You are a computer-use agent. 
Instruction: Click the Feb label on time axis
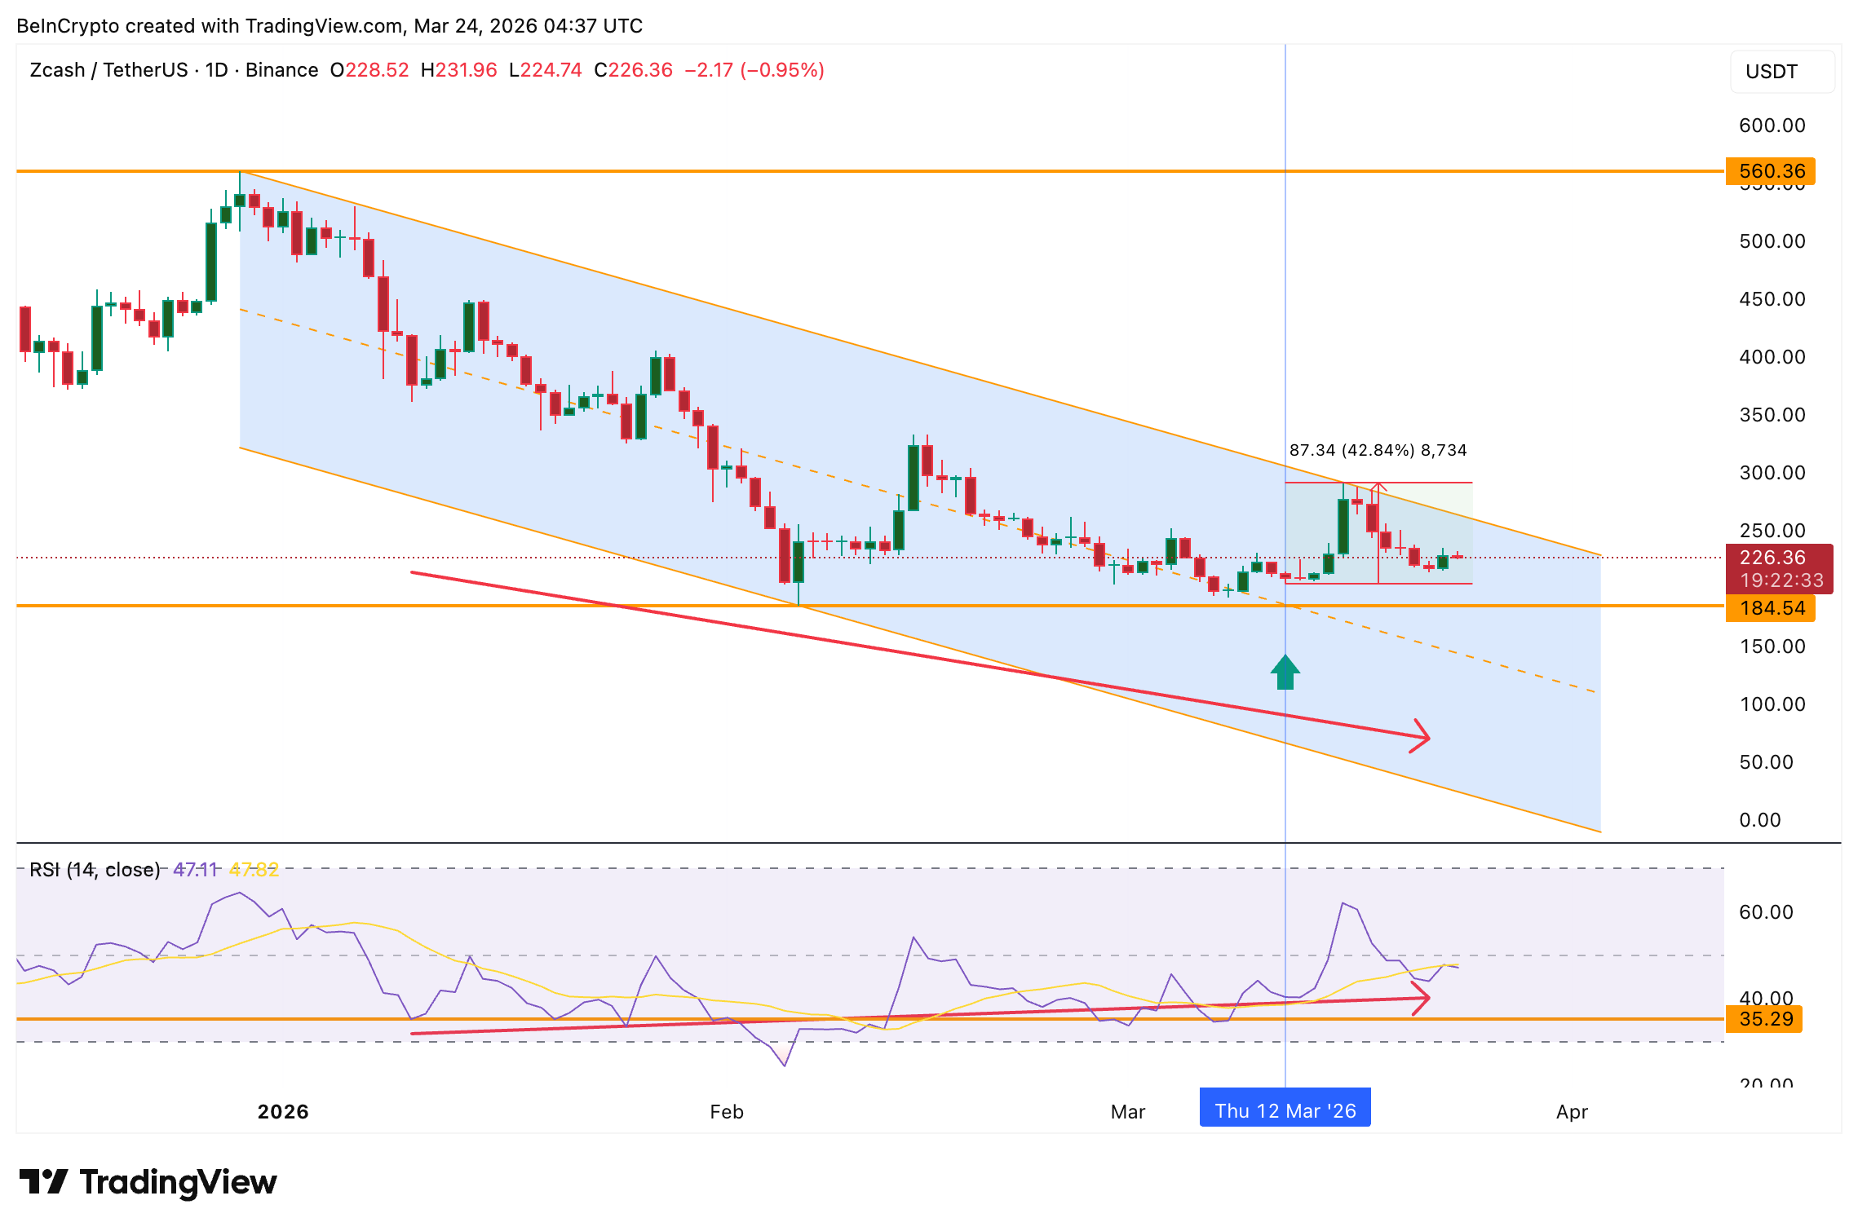[726, 1112]
